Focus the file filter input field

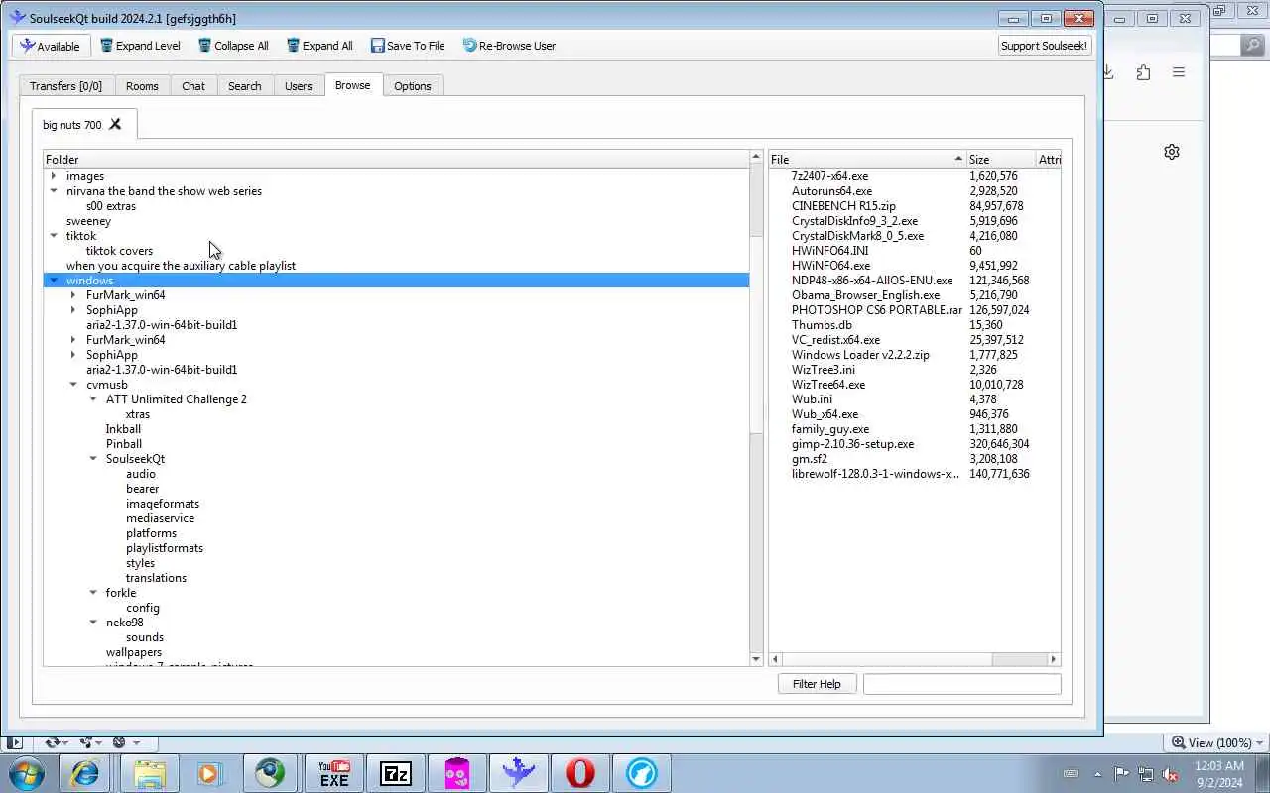click(x=961, y=684)
